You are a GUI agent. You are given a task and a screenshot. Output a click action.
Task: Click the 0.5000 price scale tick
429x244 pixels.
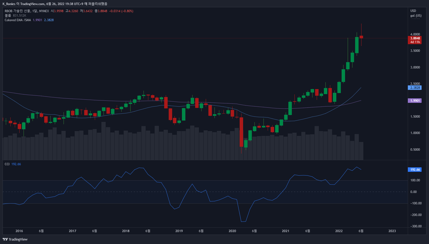coord(415,150)
